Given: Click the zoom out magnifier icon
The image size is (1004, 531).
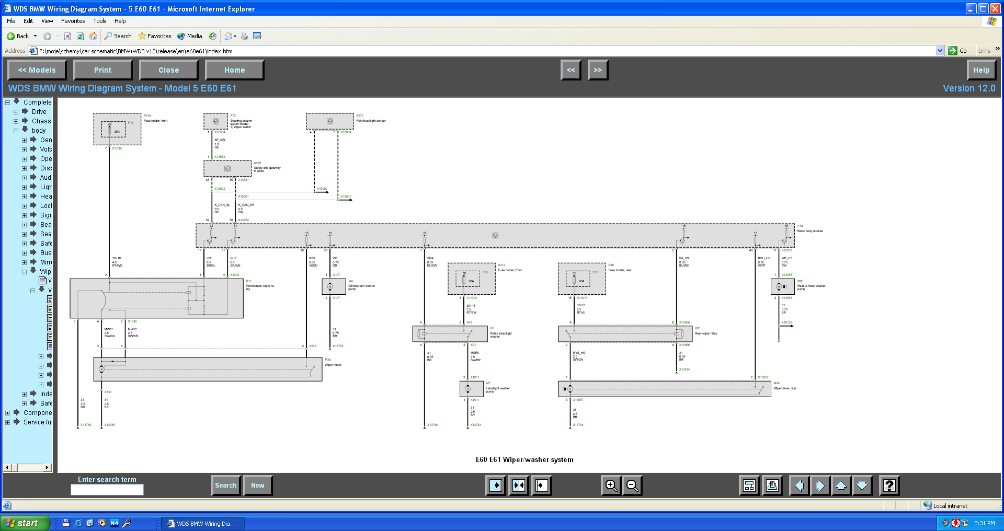Looking at the screenshot, I should coord(632,486).
